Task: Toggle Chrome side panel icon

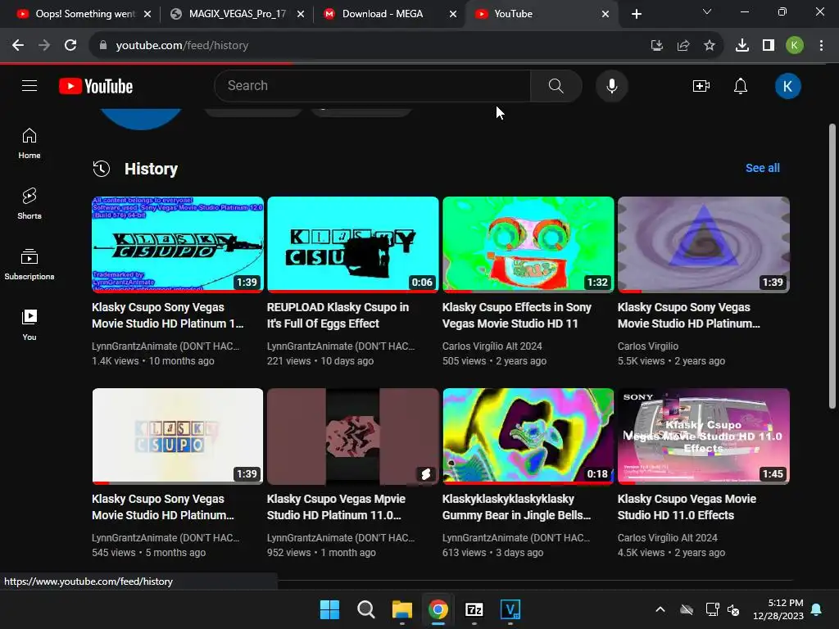Action: pyautogui.click(x=769, y=46)
